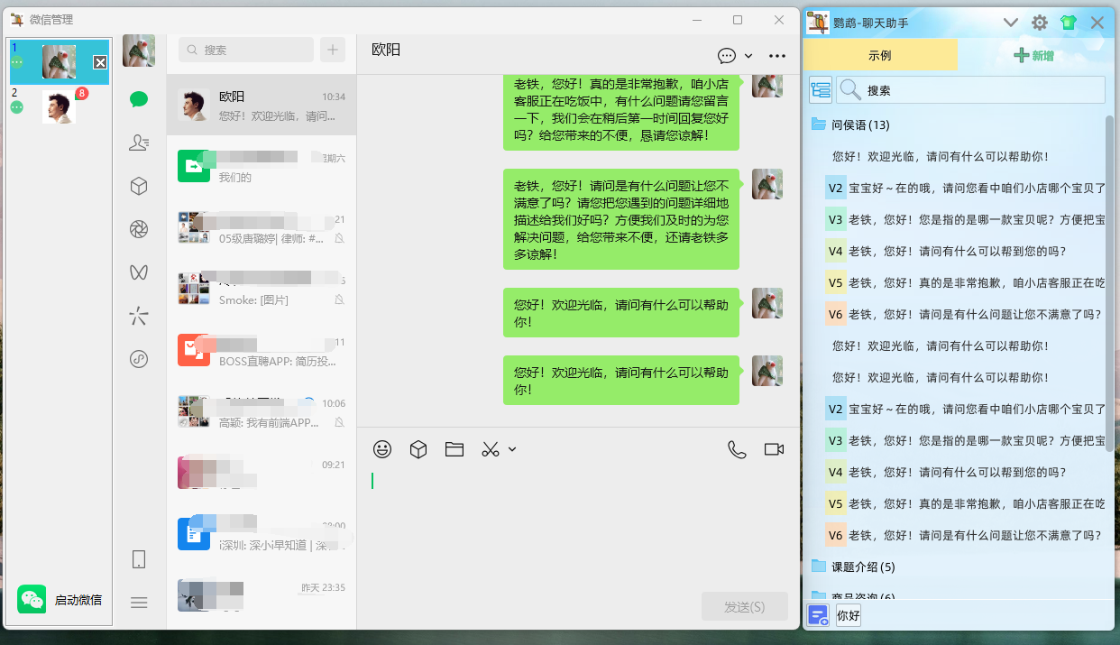Viewport: 1120px width, 645px height.
Task: Start a voice call with 欧阳
Action: tap(737, 448)
